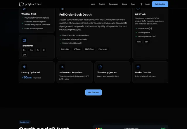
Task: Click the red window dot in Strategy prompt
Action: (96, 128)
